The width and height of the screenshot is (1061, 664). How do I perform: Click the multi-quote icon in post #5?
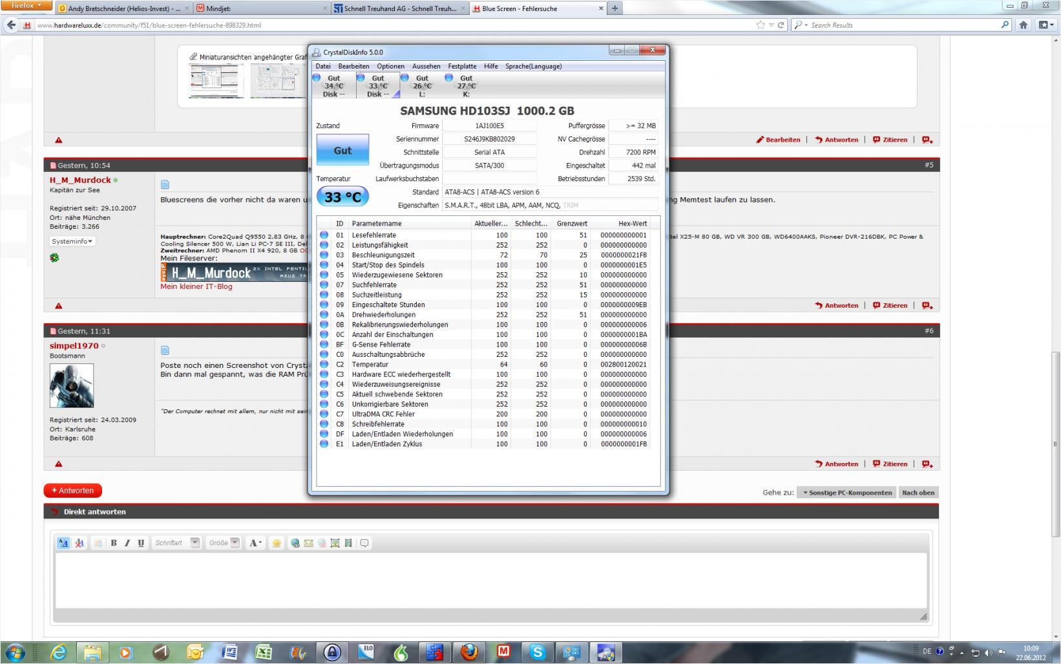tap(927, 305)
